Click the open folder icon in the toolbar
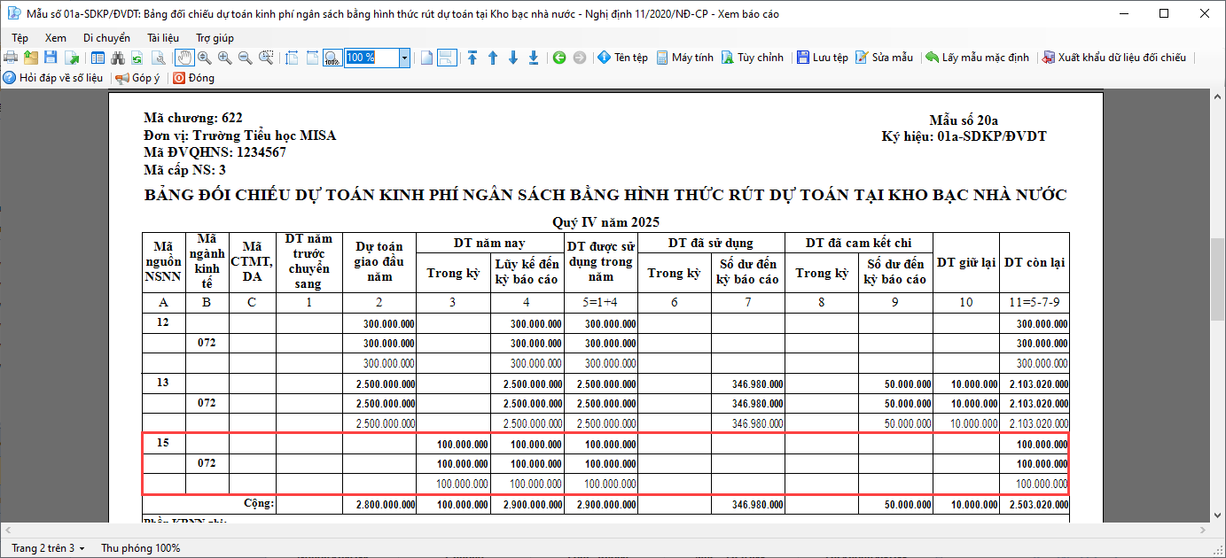Screen dimensions: 1226x558 pyautogui.click(x=31, y=58)
